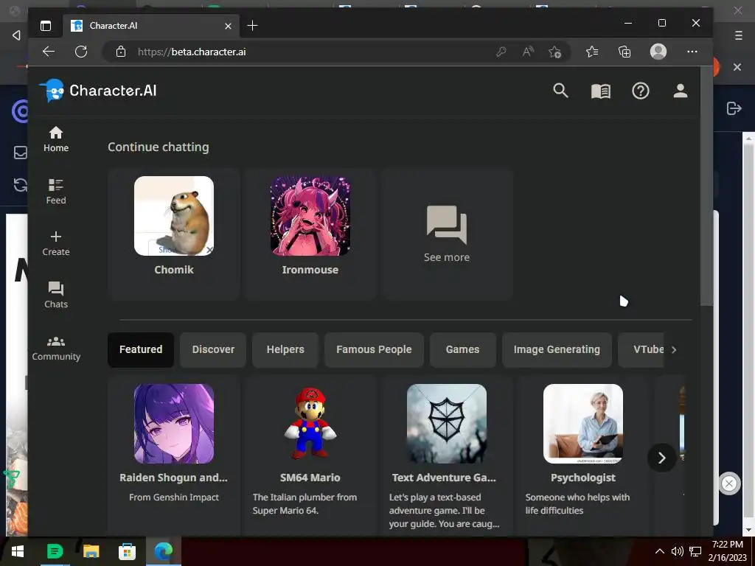This screenshot has height=566, width=755.
Task: Refresh the Character.AI page
Action: click(81, 52)
